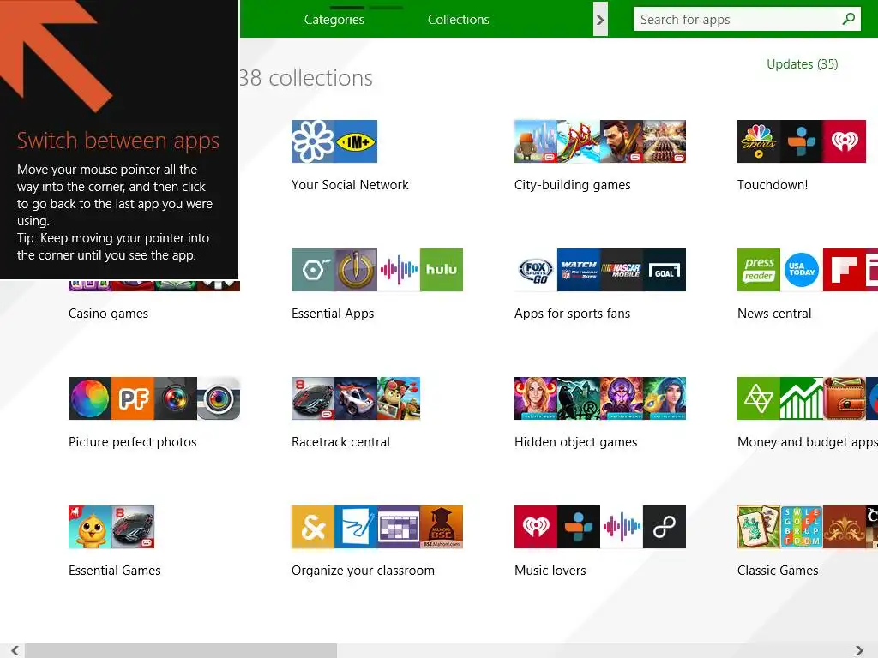Open Money and budget apps label
This screenshot has height=658, width=878.
(808, 442)
